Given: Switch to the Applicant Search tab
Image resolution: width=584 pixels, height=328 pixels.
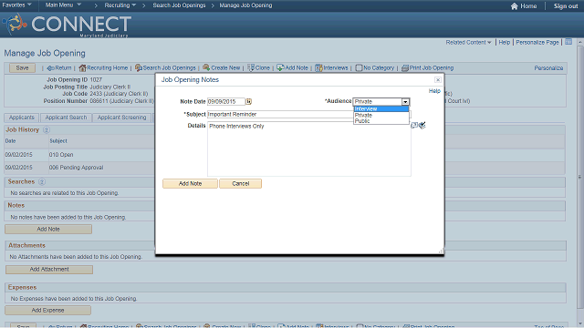Looking at the screenshot, I should [x=66, y=118].
